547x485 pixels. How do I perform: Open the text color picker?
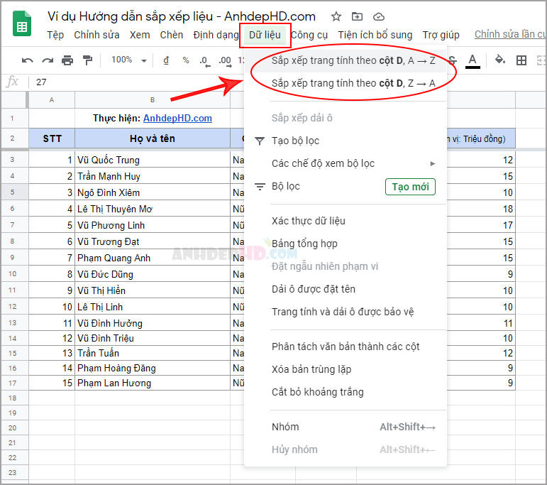point(473,61)
